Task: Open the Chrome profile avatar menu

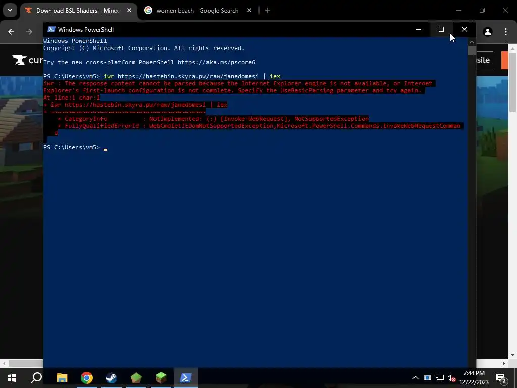Action: [488, 32]
